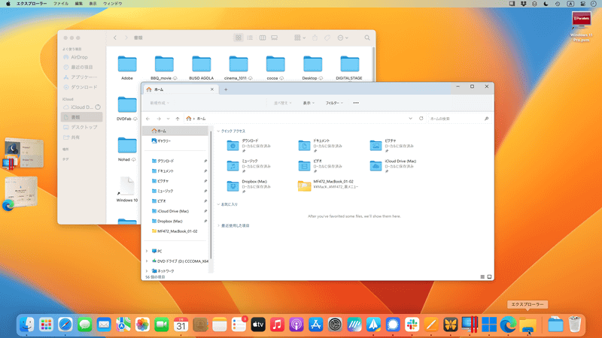Open recent locations dropdown arrow in Explorer

[168, 119]
